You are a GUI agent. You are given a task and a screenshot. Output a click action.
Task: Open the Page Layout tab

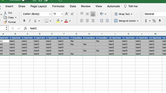[x=39, y=6]
